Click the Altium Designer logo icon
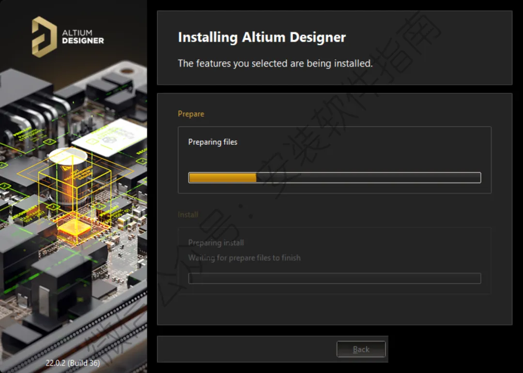 tap(44, 37)
